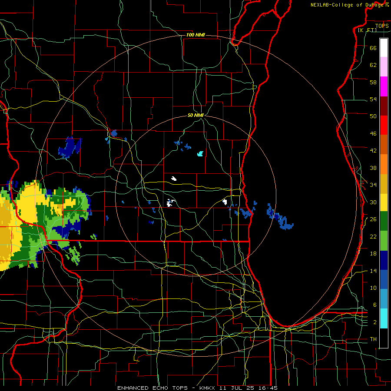Screen dimensions: 391x391
Task: Click the 'TH' legend label
Action: coord(373,339)
